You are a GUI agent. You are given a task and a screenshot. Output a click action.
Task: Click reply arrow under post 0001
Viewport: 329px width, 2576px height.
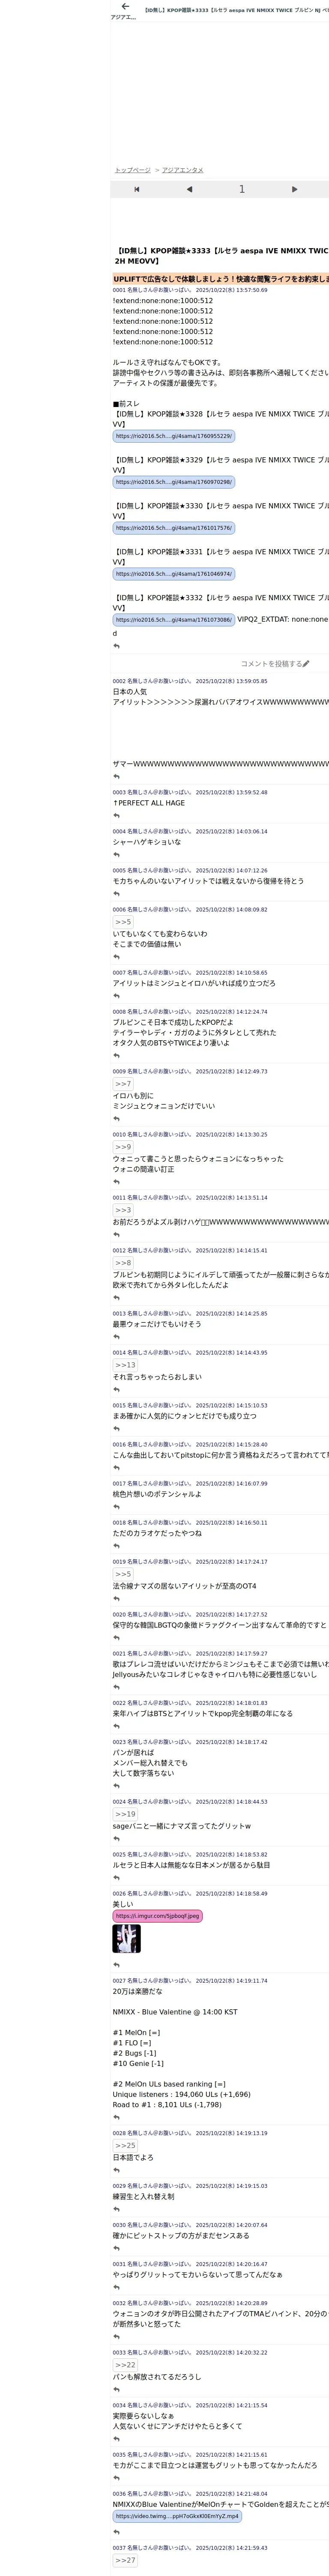pos(117,646)
